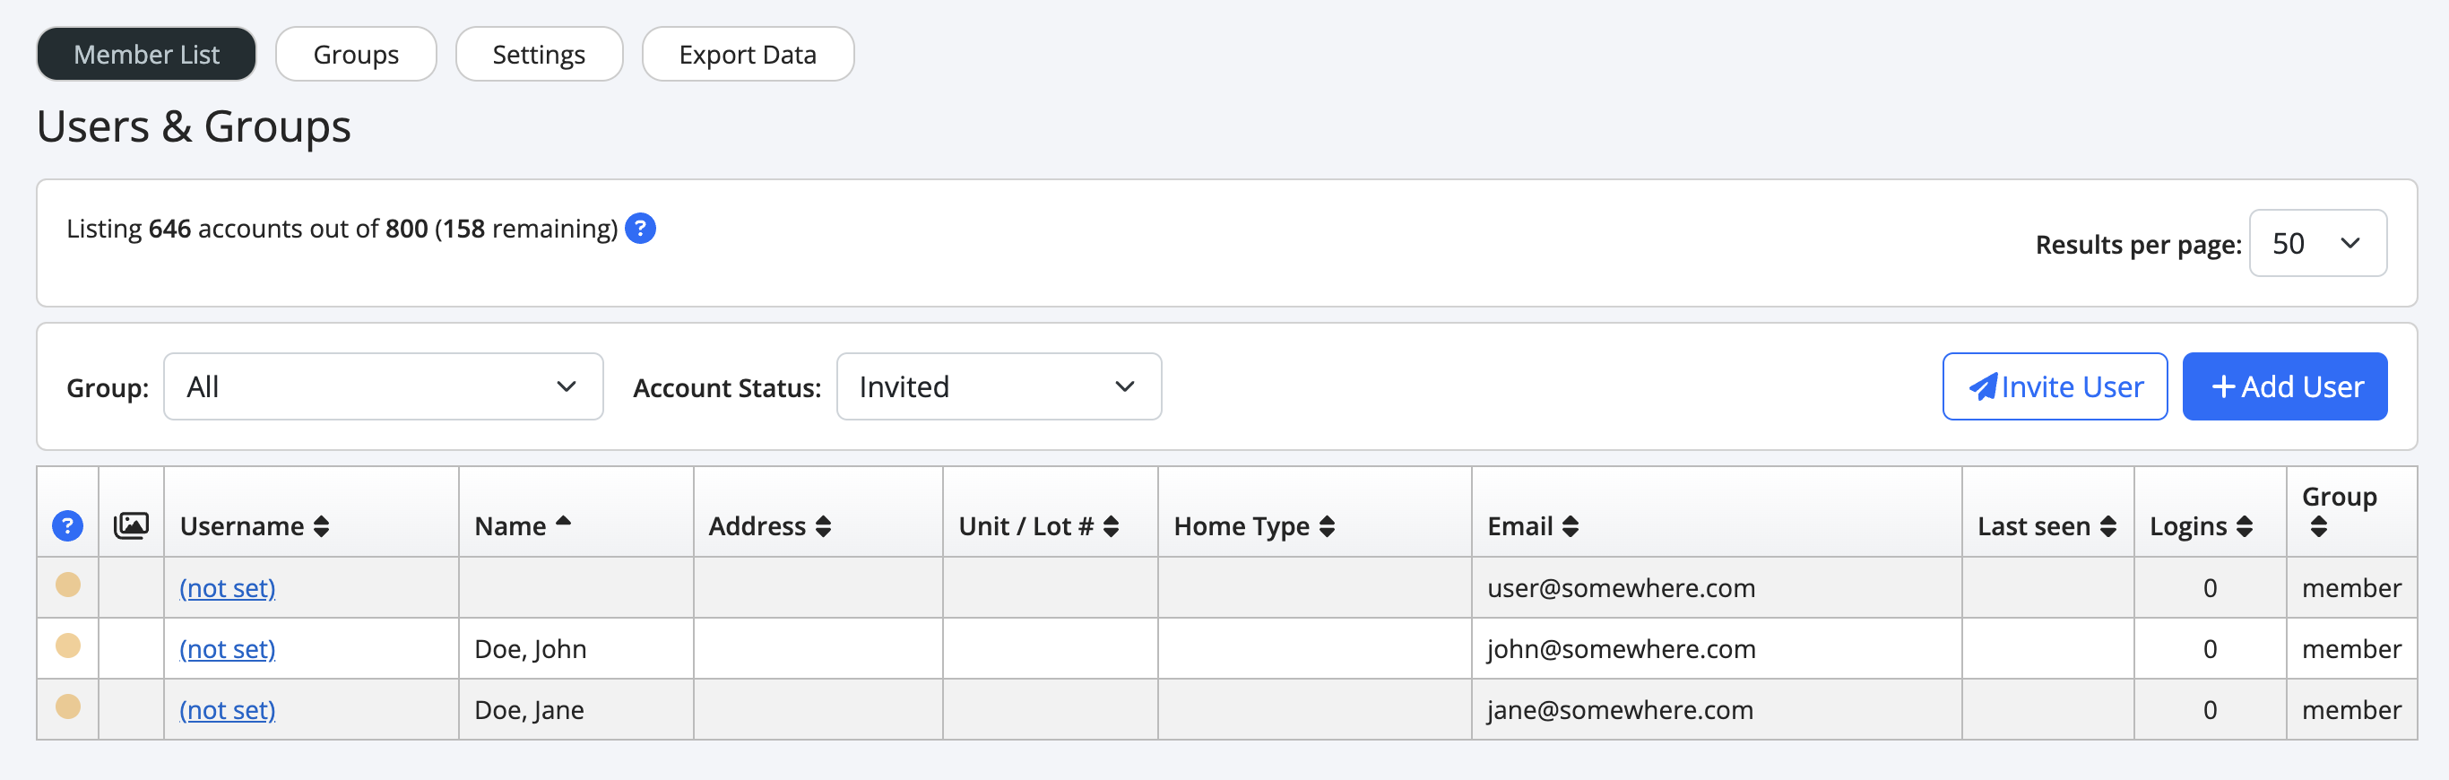2449x780 pixels.
Task: Click the Invite User button
Action: [2055, 386]
